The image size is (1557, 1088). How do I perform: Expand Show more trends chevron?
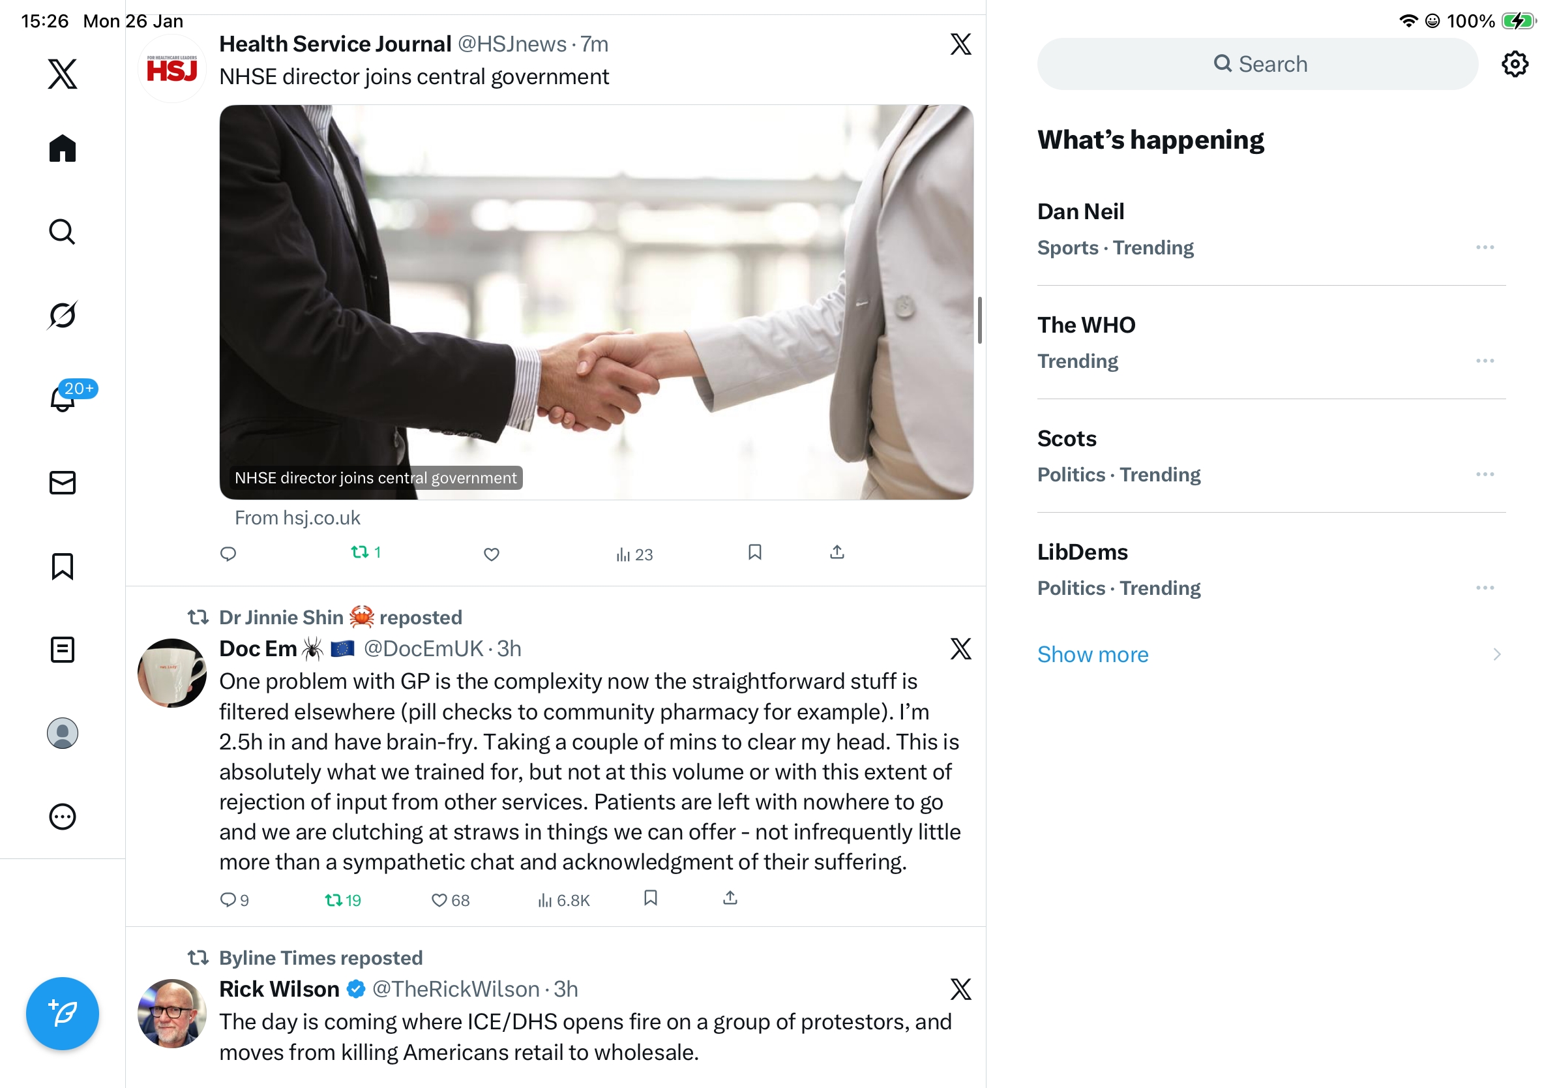1496,655
